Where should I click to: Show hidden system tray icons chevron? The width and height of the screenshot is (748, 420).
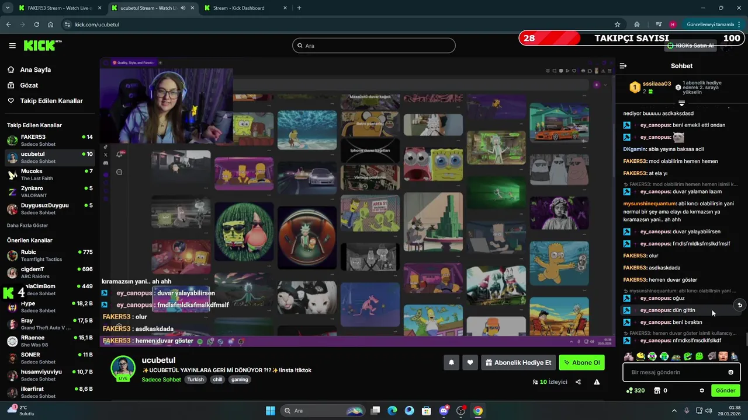674,411
